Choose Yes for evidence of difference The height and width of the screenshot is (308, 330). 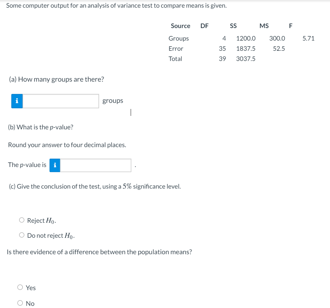20,287
